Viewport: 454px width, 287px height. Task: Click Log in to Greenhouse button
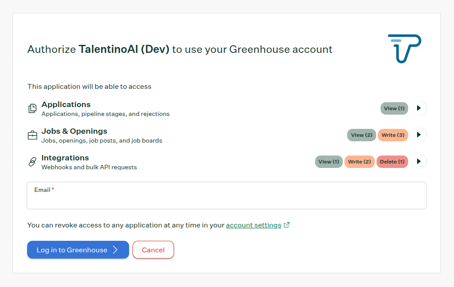point(78,250)
